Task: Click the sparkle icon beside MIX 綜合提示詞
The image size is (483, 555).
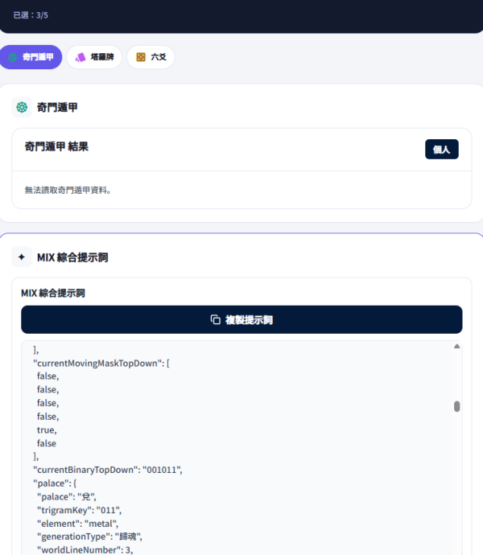Action: point(22,257)
